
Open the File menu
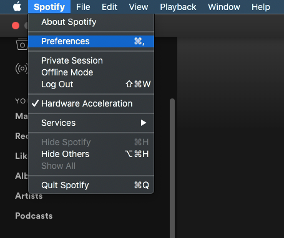(x=83, y=7)
